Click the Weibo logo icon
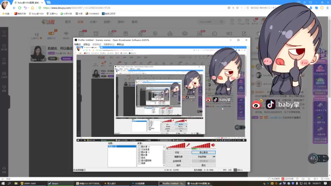Viewport: 331px width, 186px height. tap(257, 104)
